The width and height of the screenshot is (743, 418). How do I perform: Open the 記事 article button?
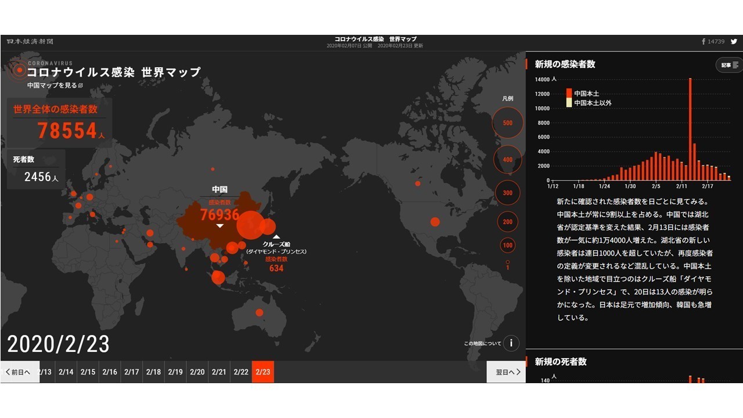[730, 65]
